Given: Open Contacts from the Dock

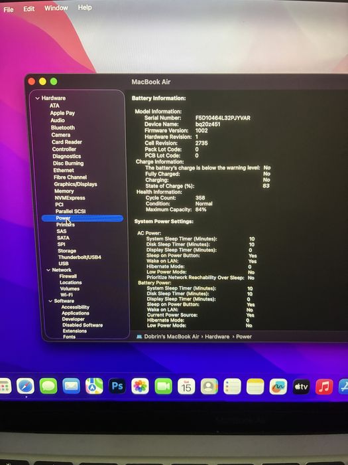Looking at the screenshot, I should point(209,386).
